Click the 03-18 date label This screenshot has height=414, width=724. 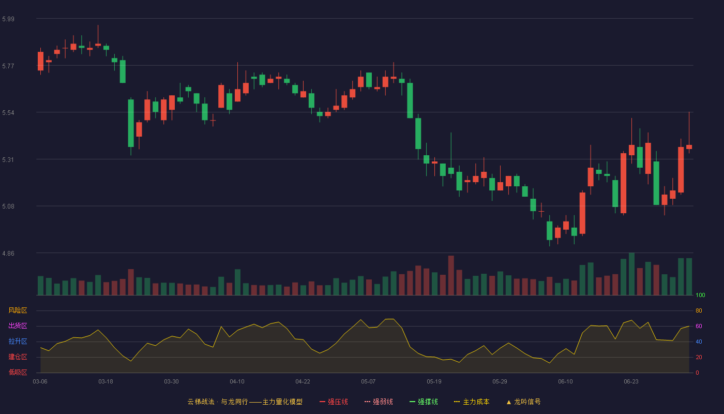coord(105,381)
